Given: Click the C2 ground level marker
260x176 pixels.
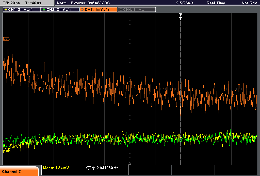Looking at the screenshot, I should [x=7, y=146].
